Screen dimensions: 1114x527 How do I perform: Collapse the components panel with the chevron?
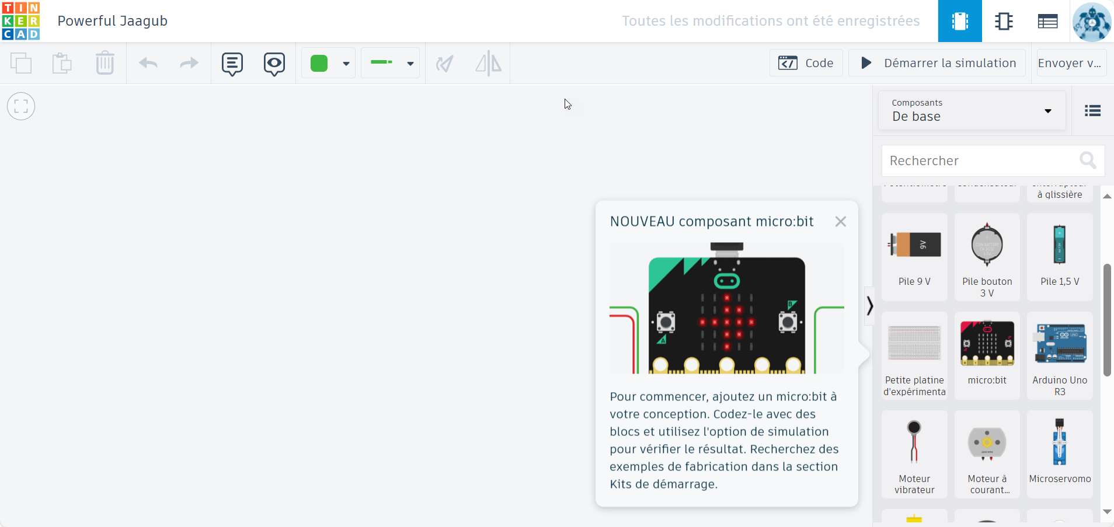click(869, 306)
